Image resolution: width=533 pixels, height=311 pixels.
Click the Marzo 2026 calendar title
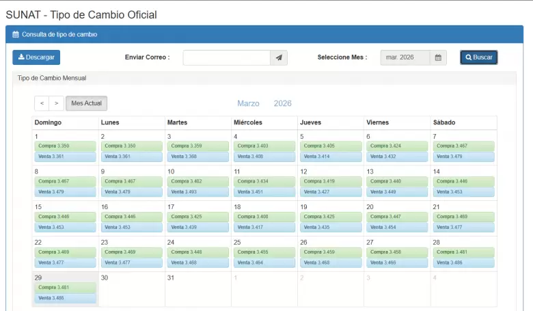(264, 103)
